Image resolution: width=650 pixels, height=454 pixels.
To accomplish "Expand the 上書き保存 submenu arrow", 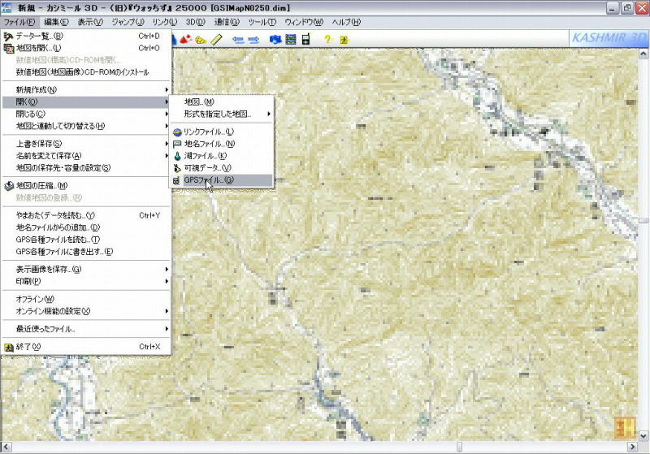I will tap(167, 144).
